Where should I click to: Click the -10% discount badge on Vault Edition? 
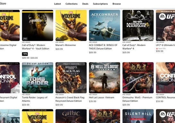click(25, 54)
